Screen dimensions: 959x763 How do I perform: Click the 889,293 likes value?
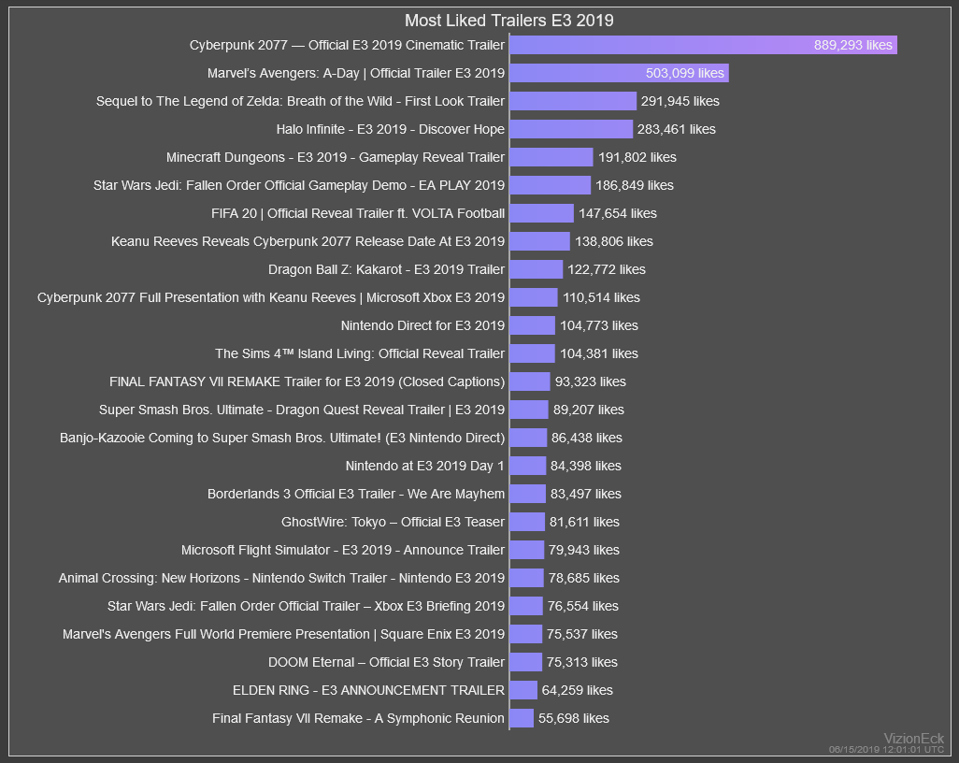pos(852,45)
